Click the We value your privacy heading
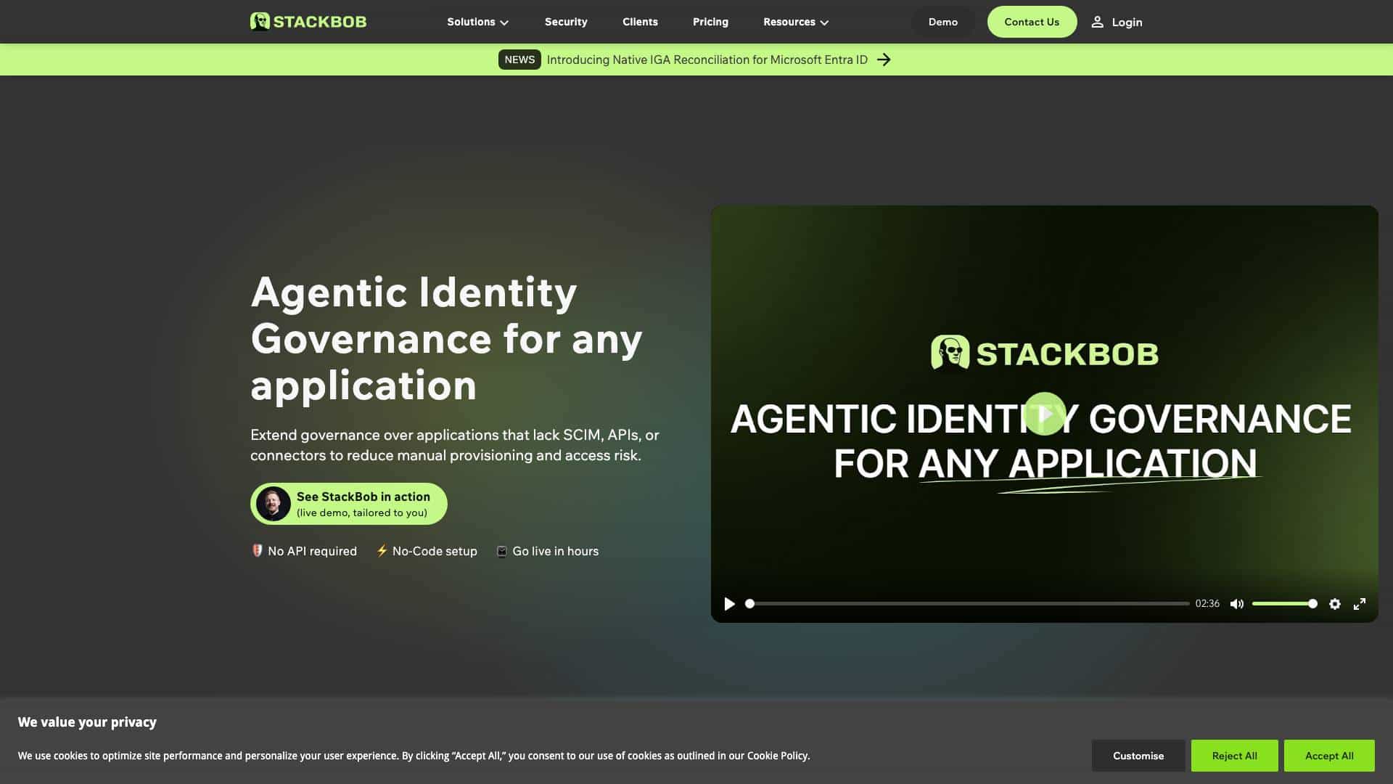The image size is (1393, 784). coord(87,722)
